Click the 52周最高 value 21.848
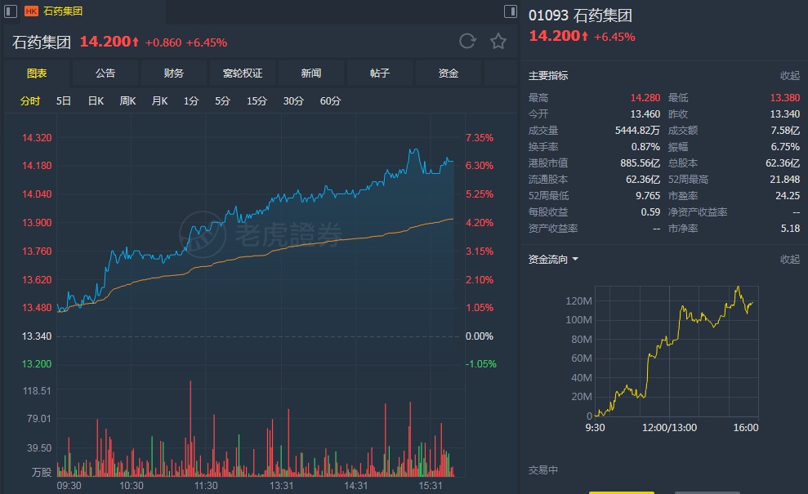 [x=785, y=180]
